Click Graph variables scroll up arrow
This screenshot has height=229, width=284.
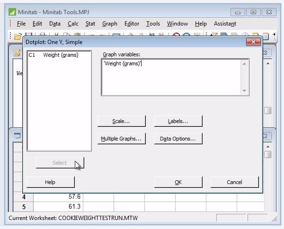(x=244, y=64)
